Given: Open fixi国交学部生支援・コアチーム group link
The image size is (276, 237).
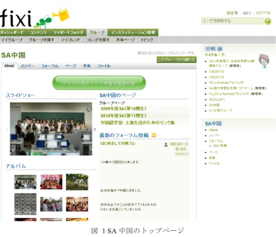Looking at the screenshot, I should (231, 88).
